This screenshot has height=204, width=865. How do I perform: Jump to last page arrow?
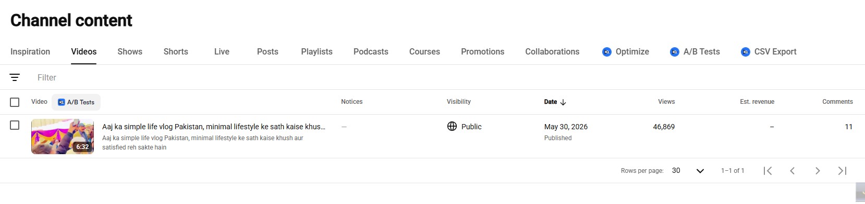pyautogui.click(x=842, y=171)
